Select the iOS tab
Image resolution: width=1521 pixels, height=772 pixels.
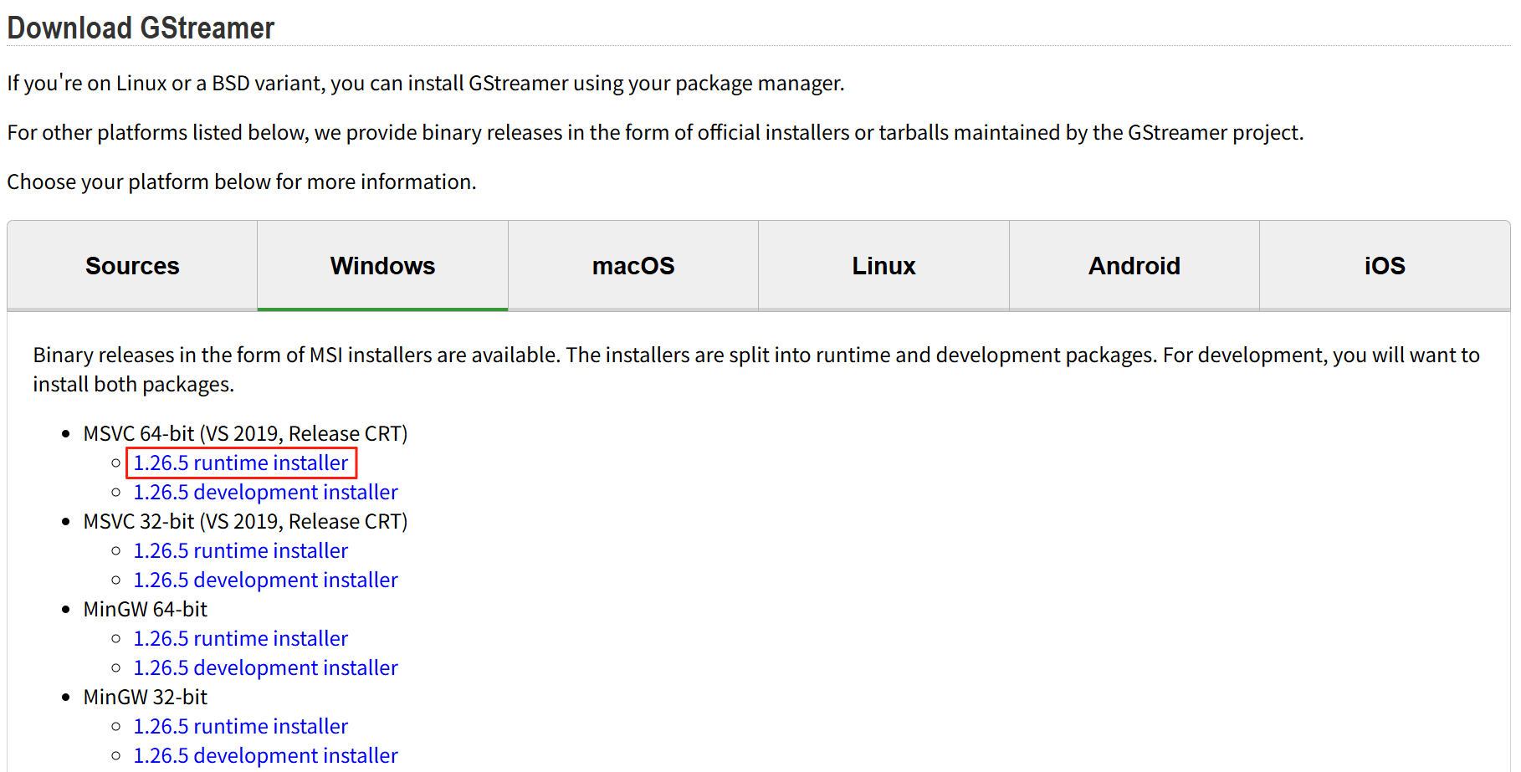coord(1385,266)
